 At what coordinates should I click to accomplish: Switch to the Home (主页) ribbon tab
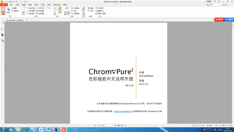(11, 5)
